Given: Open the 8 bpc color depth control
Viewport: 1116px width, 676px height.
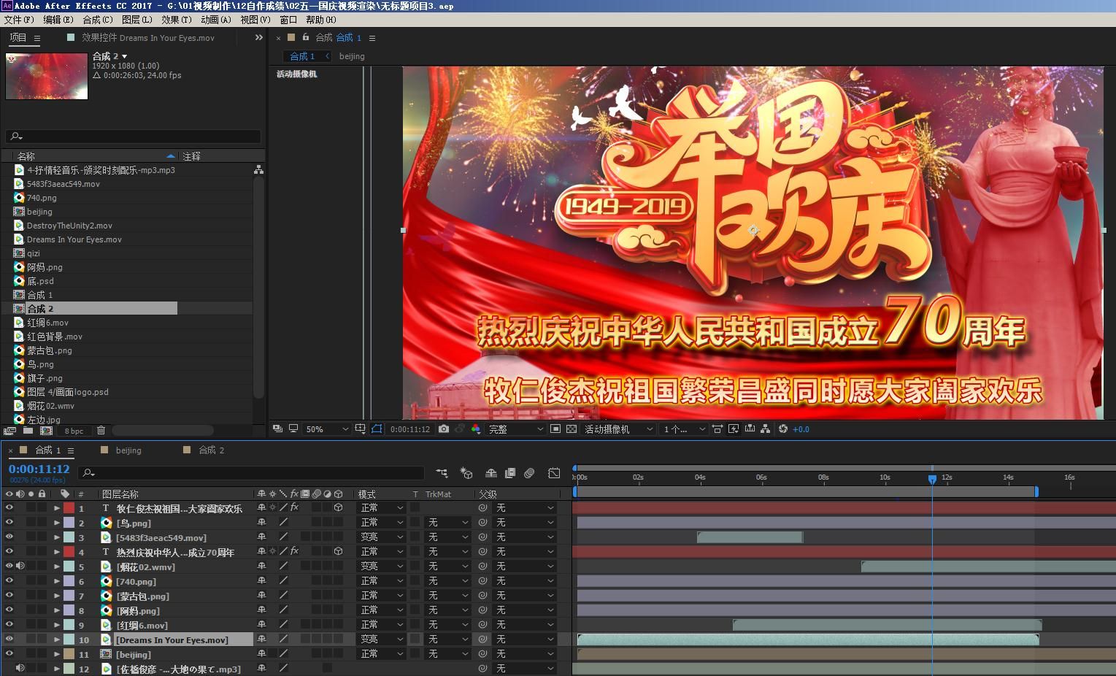Looking at the screenshot, I should coord(74,431).
